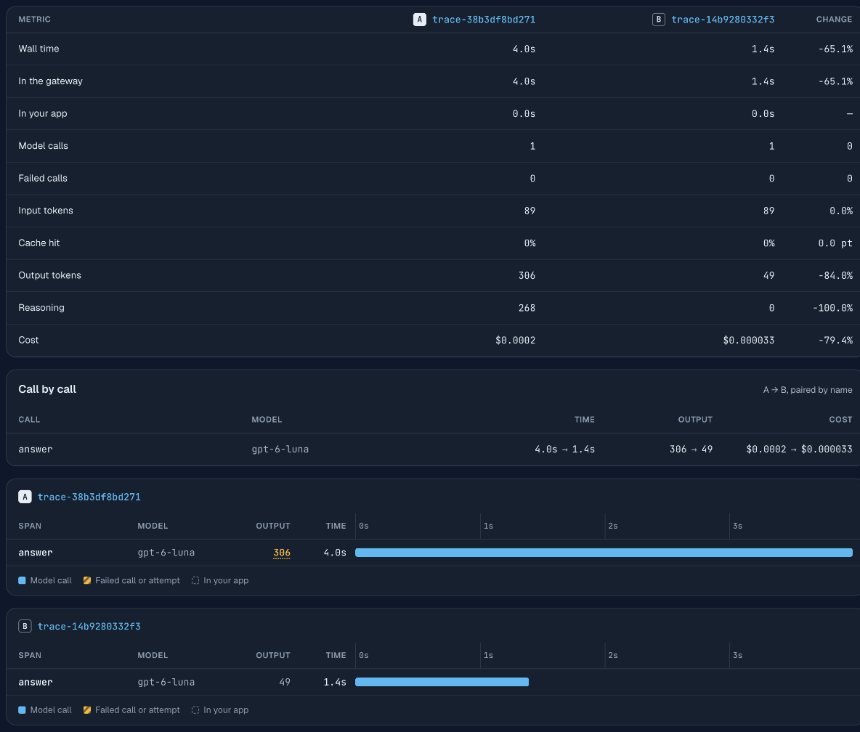Open trace-38b3df8bd271 link in table header
This screenshot has height=732, width=860.
pos(483,20)
